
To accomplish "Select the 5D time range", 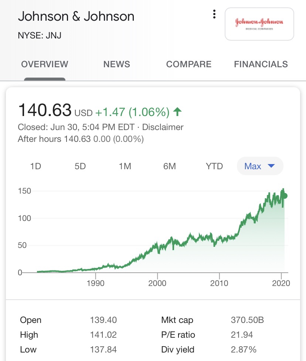I will pyautogui.click(x=80, y=166).
